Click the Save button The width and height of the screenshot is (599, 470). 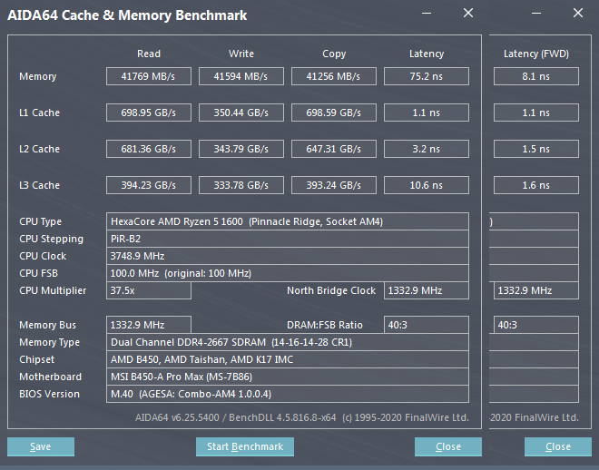41,446
